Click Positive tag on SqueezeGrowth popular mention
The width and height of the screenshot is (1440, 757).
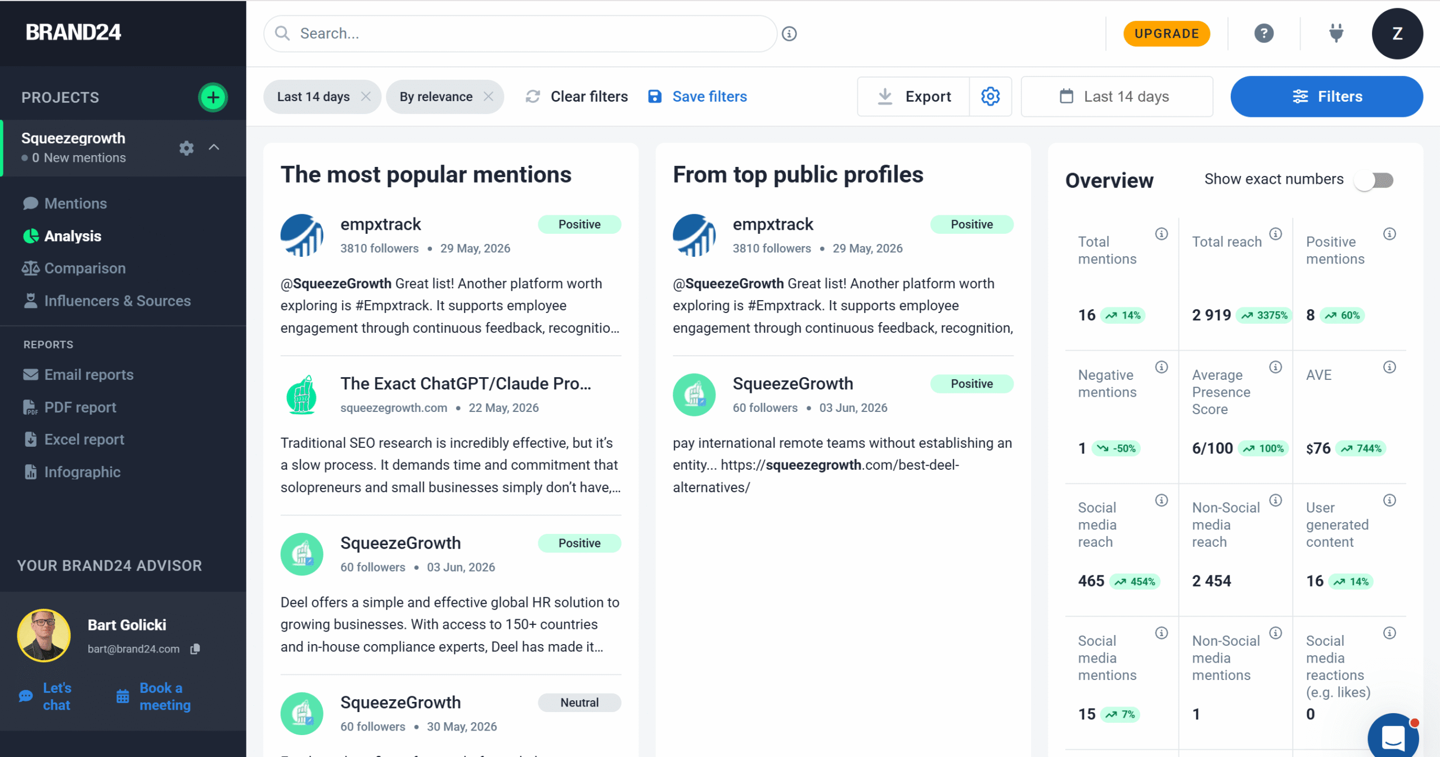click(579, 543)
